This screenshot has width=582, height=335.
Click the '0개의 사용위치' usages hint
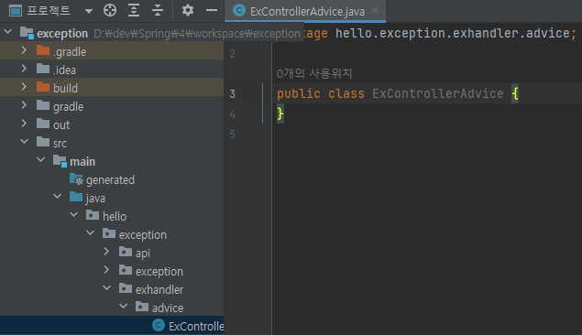pyautogui.click(x=314, y=73)
